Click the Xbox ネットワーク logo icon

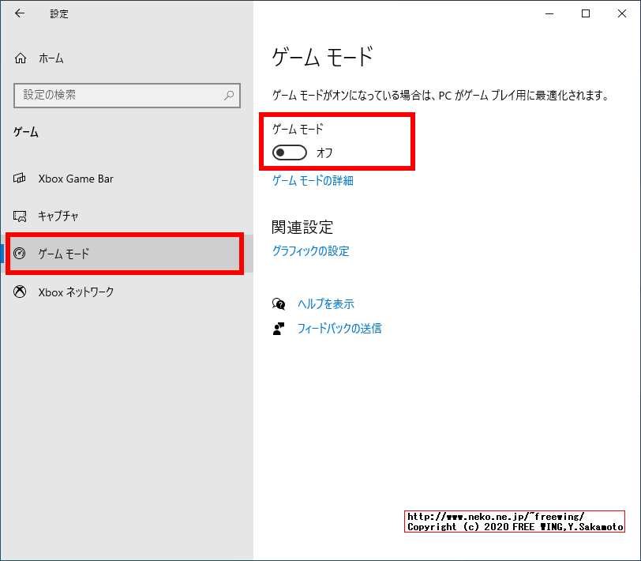20,292
